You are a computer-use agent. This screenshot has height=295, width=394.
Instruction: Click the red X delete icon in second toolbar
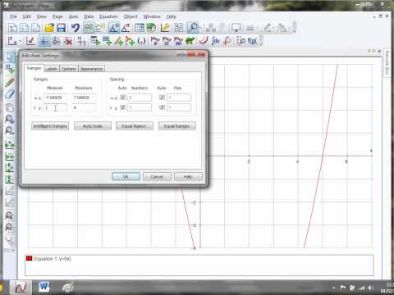click(x=68, y=41)
